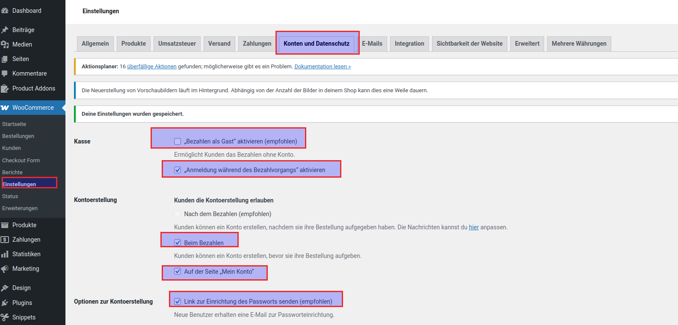Follow the "Dokumentation lesen" link

pyautogui.click(x=322, y=67)
